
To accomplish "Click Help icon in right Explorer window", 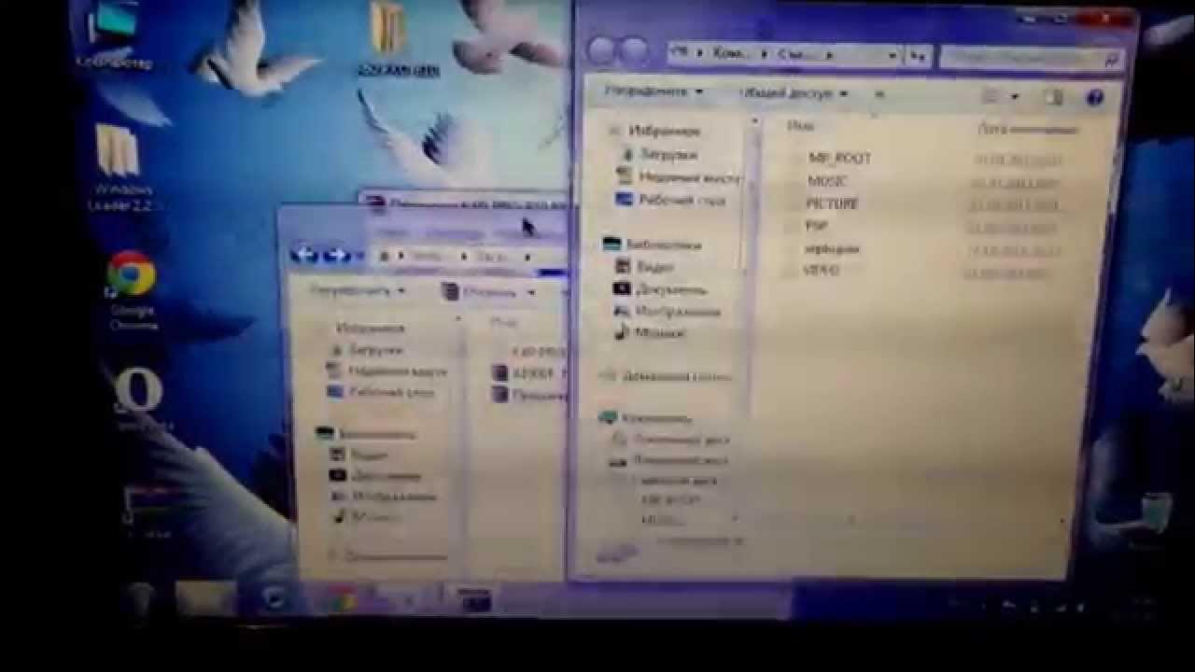I will click(1095, 98).
